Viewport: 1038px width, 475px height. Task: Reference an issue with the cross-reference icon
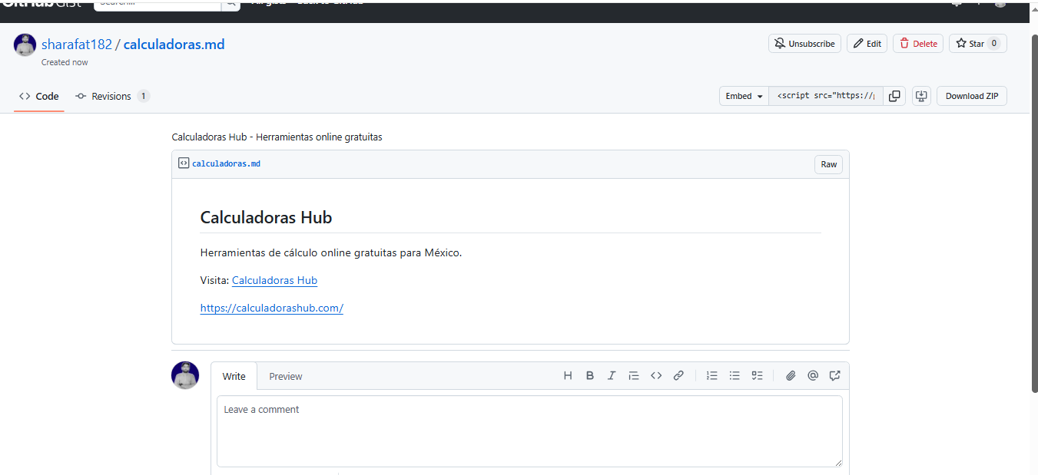pyautogui.click(x=835, y=375)
